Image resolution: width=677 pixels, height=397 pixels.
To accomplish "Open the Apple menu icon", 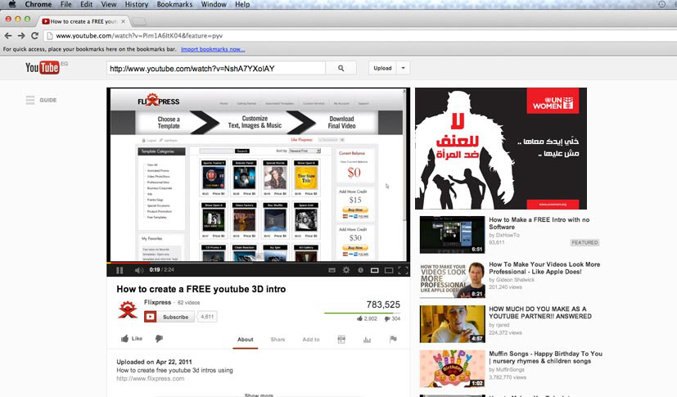I will pos(12,4).
